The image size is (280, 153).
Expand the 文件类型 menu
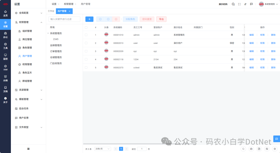tap(29, 127)
